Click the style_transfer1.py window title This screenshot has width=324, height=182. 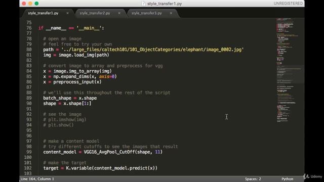coord(165,4)
